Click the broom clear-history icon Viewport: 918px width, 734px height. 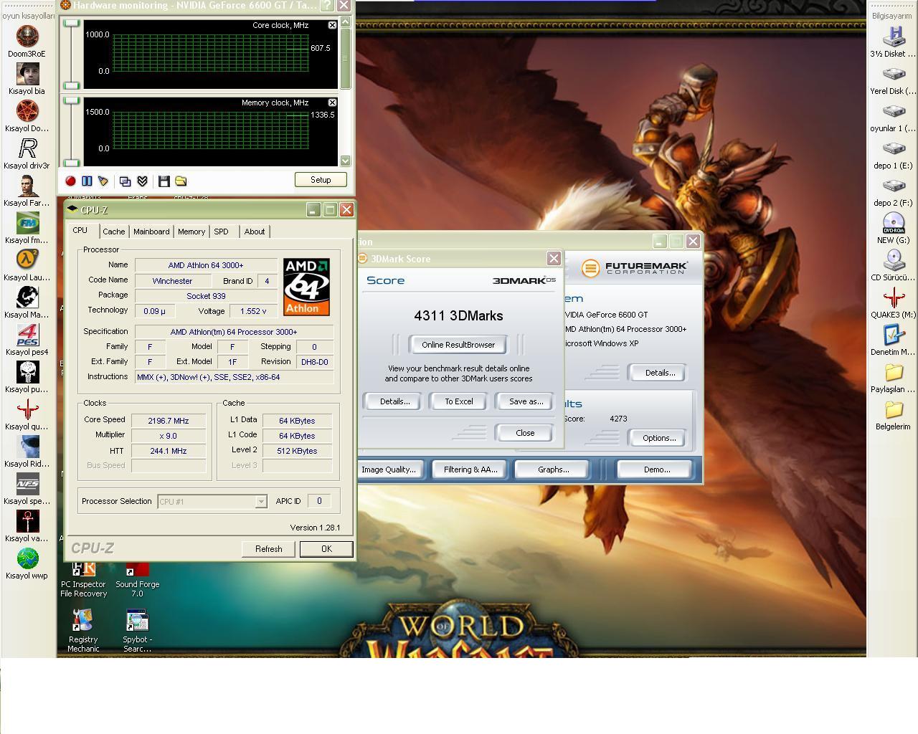[103, 181]
